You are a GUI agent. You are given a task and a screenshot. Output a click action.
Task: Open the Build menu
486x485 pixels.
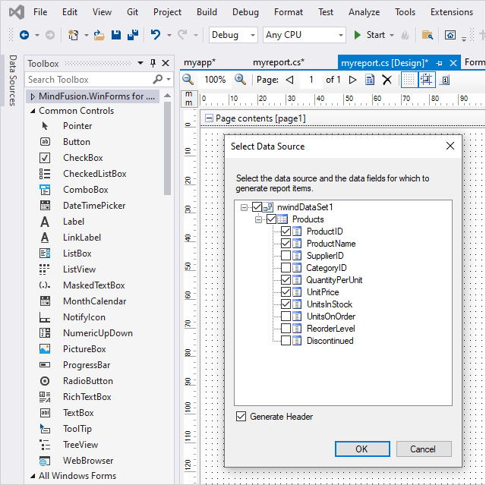point(207,12)
